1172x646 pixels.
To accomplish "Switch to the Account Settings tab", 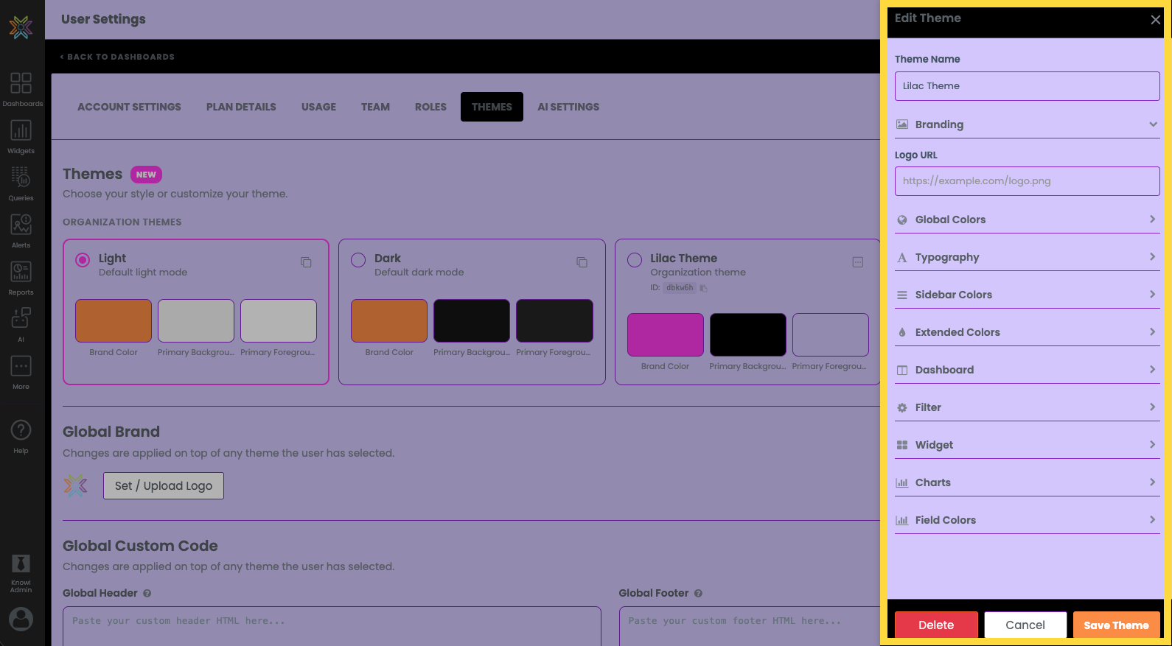I will point(129,107).
